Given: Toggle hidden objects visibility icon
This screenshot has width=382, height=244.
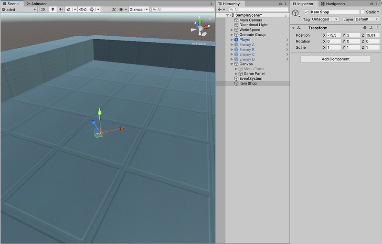Looking at the screenshot, I should coord(83,10).
